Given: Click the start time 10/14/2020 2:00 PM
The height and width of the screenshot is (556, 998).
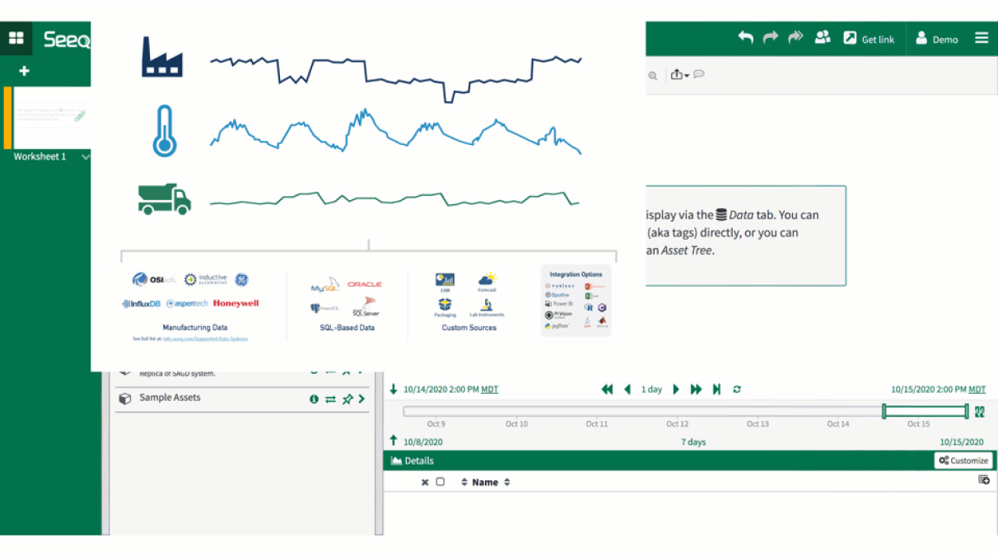Looking at the screenshot, I should [441, 390].
